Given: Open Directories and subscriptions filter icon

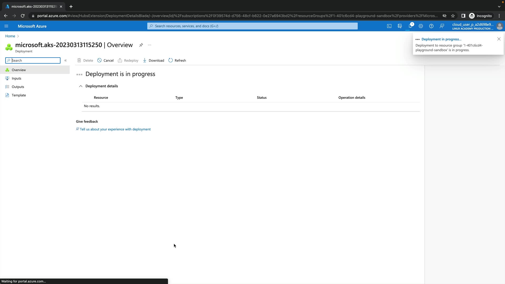Looking at the screenshot, I should 400,26.
